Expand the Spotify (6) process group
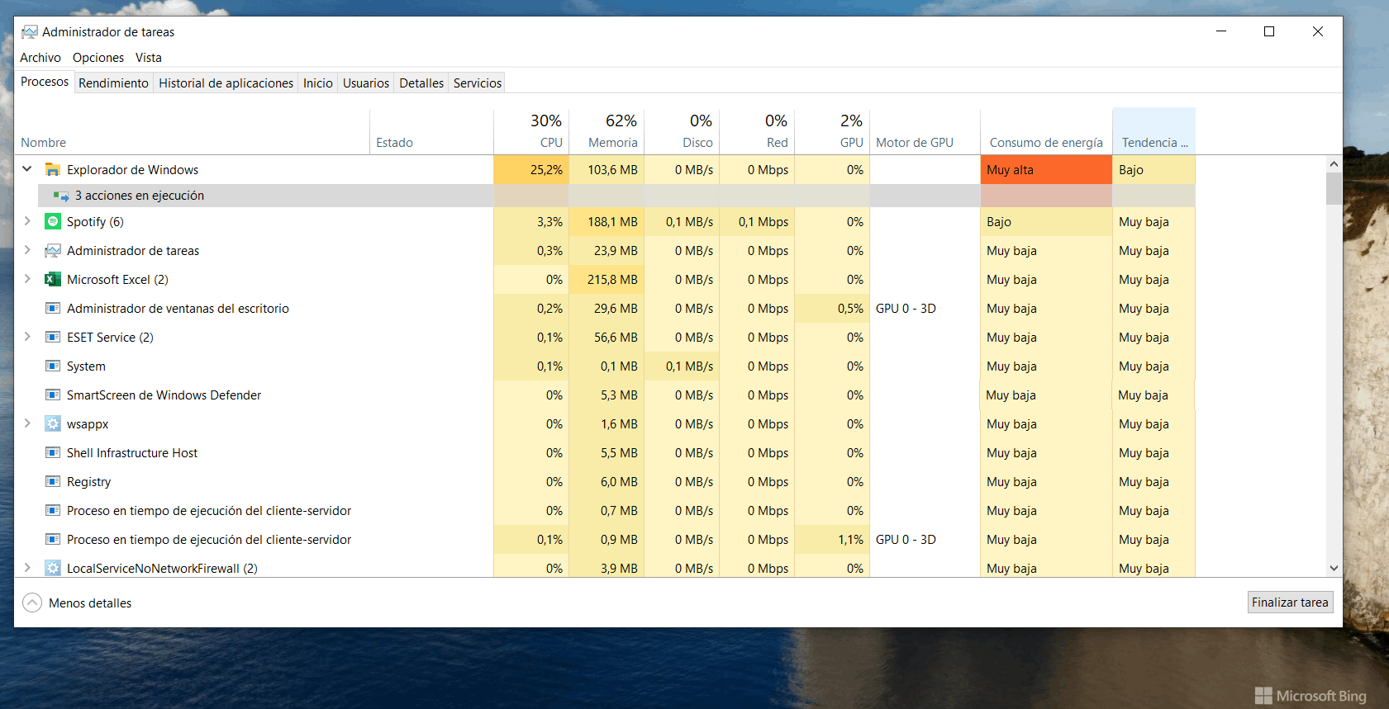 (x=27, y=220)
